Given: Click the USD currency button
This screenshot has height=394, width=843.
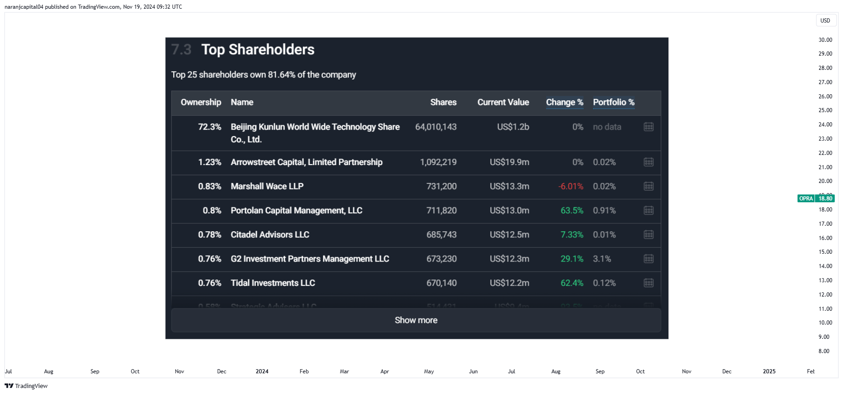Looking at the screenshot, I should (825, 20).
